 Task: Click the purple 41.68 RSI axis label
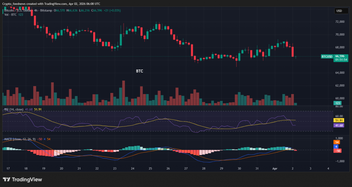click(339, 126)
